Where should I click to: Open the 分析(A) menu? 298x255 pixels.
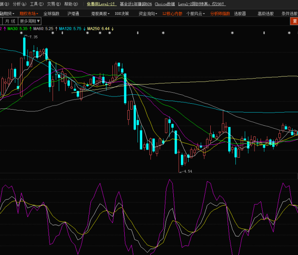[20, 4]
